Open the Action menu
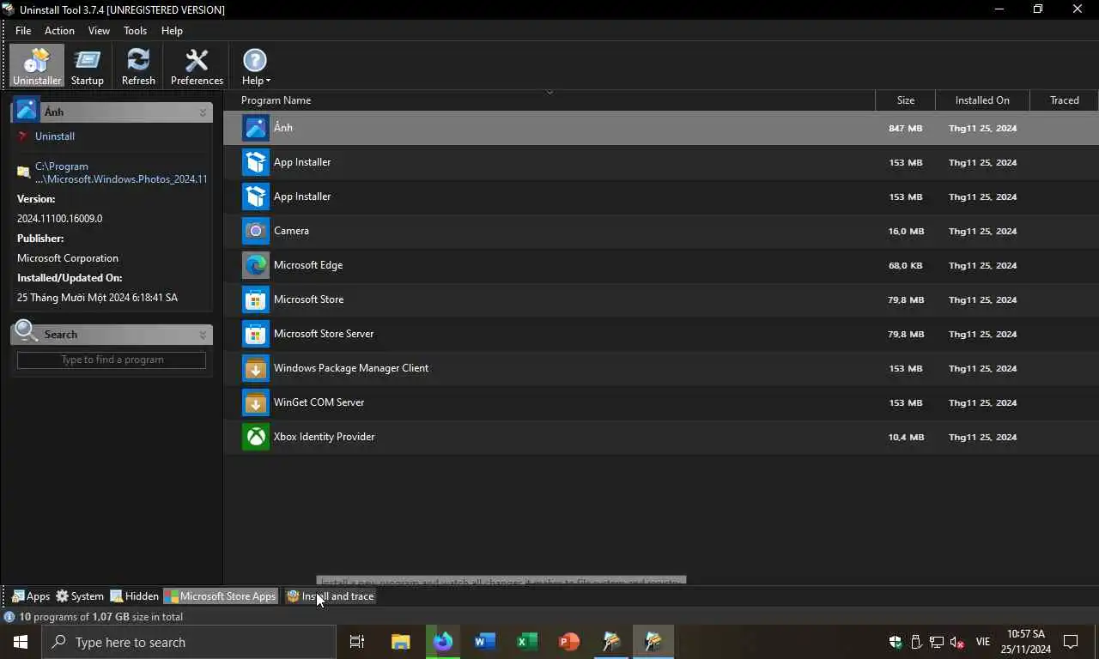Viewport: 1099px width, 659px height. [x=59, y=30]
